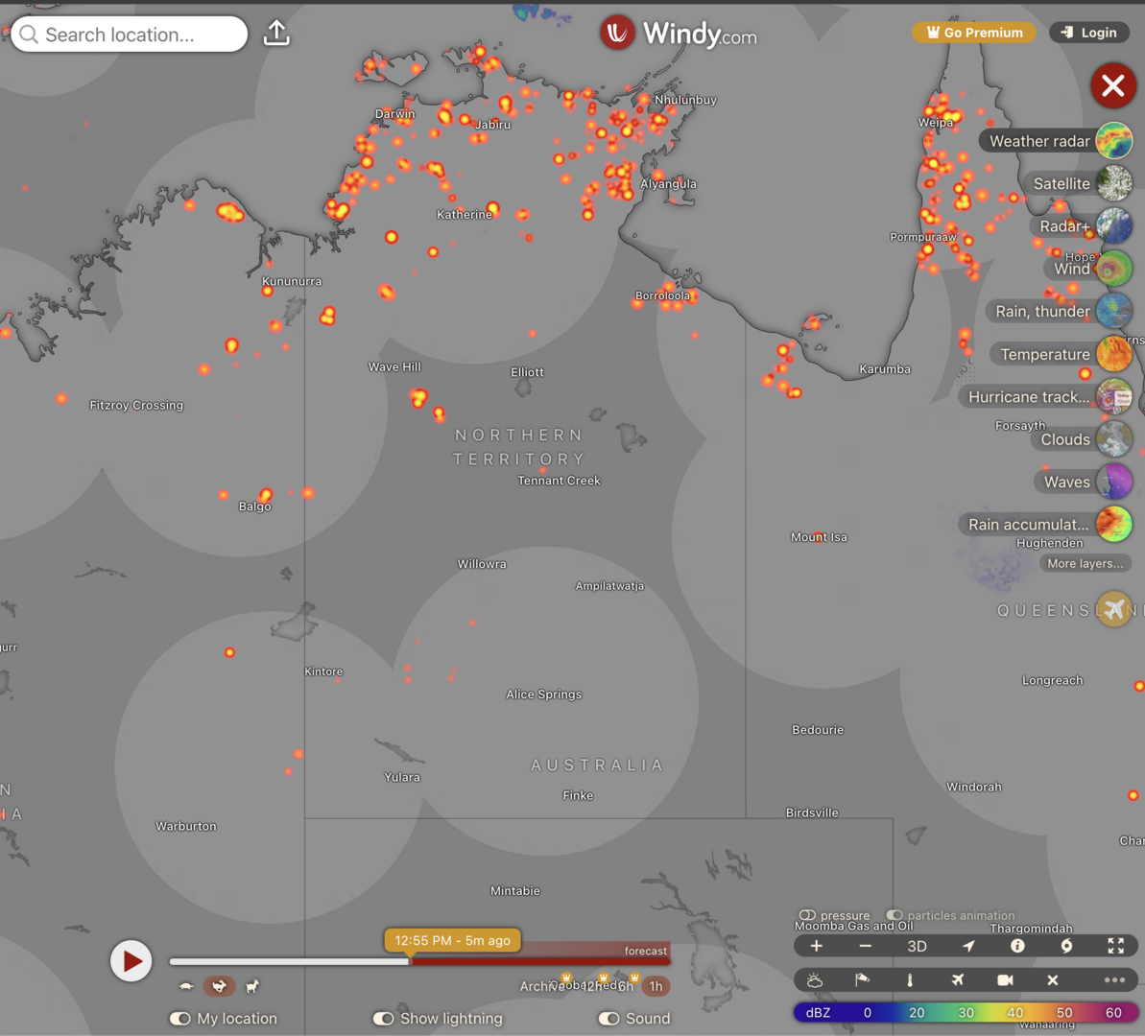This screenshot has width=1145, height=1036.
Task: Show webcams with the camera icon
Action: [x=1005, y=979]
